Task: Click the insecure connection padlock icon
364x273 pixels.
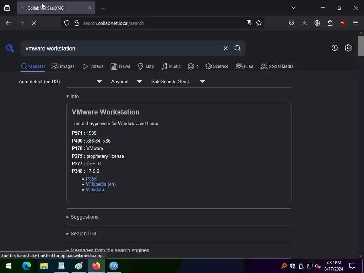Action: click(77, 23)
